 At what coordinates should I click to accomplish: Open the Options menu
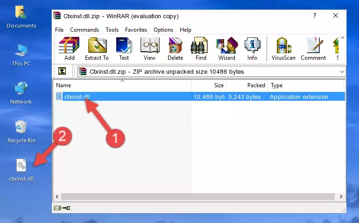163,30
